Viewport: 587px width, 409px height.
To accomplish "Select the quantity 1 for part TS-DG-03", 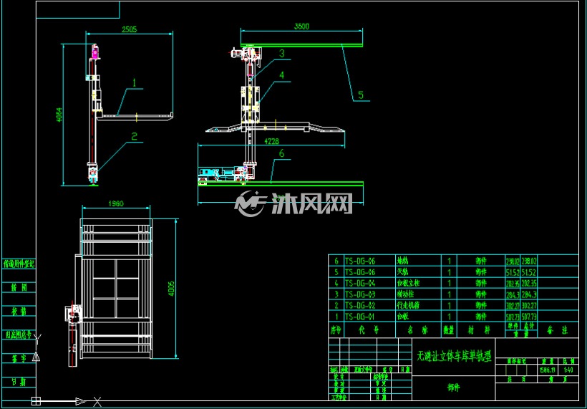I will tap(450, 294).
